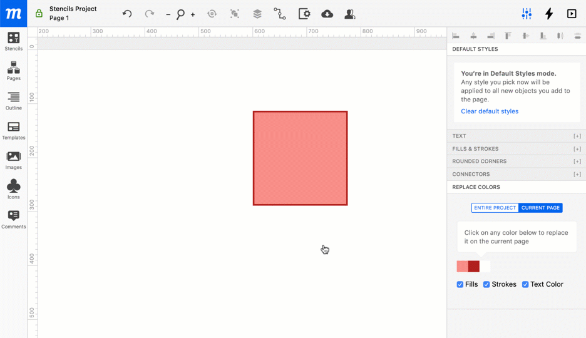The width and height of the screenshot is (586, 338).
Task: Click the snap target toolbar icon
Action: 212,14
